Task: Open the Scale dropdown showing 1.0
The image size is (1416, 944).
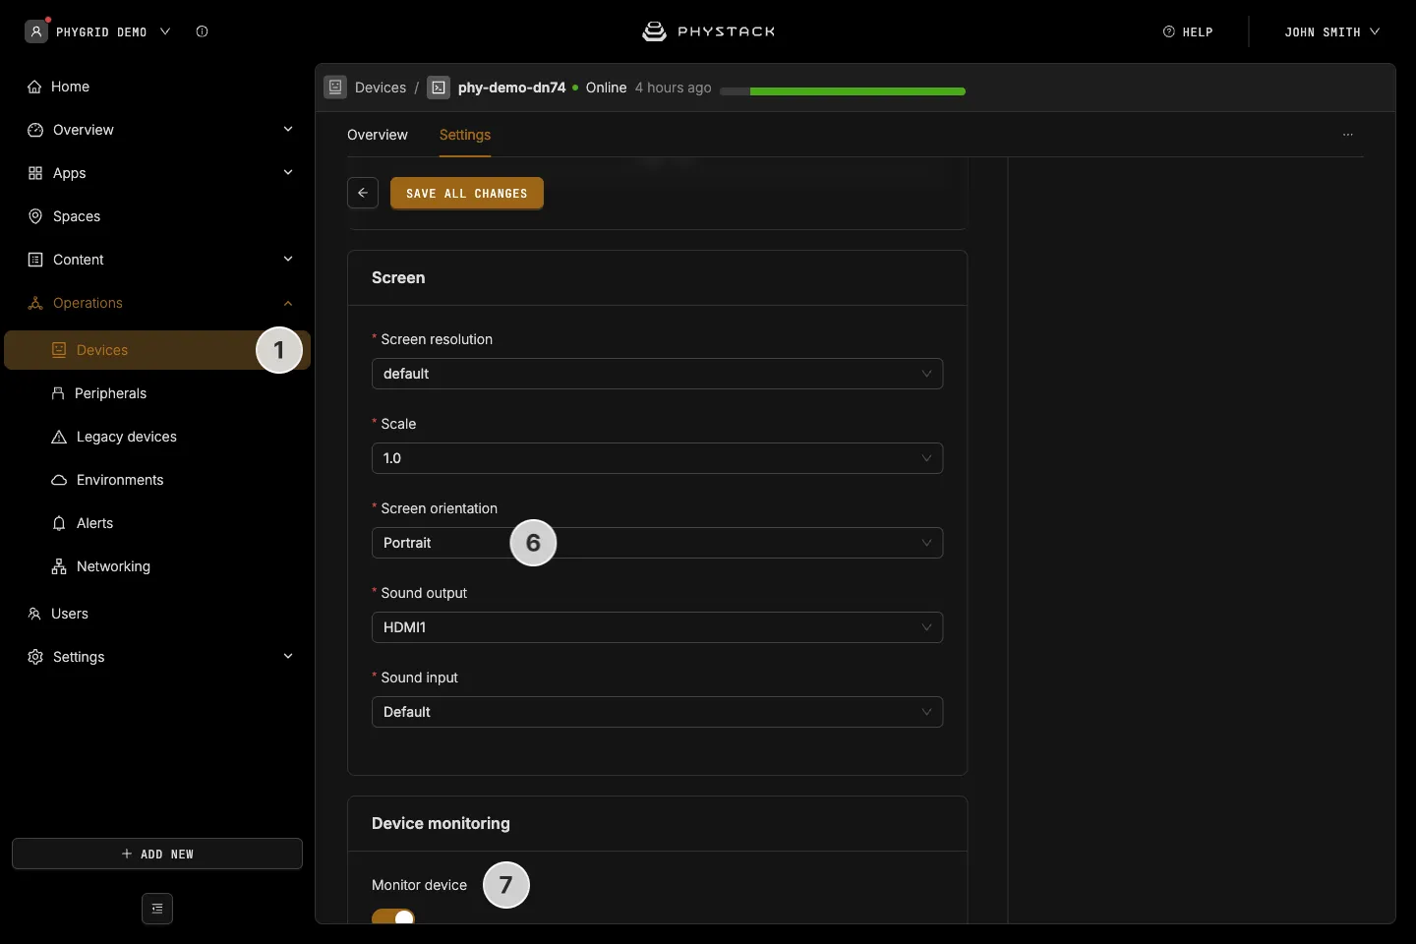Action: click(x=657, y=458)
